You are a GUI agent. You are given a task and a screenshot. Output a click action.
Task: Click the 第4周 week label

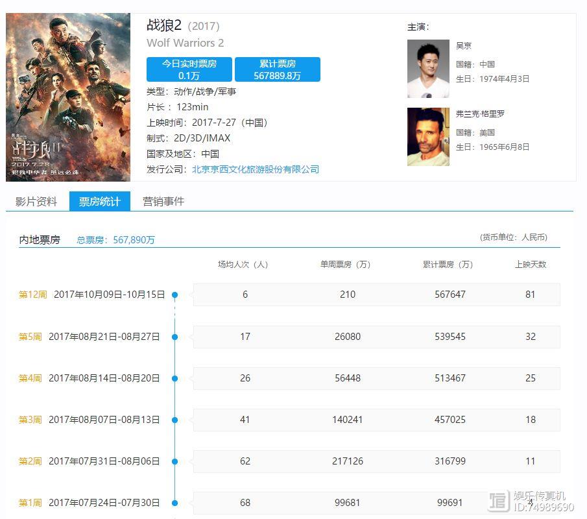tap(30, 378)
